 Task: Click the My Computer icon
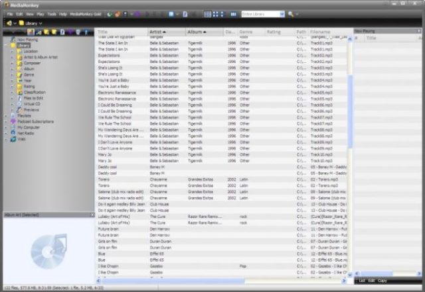point(13,127)
